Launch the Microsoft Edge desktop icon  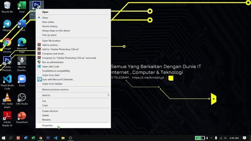[x=22, y=45]
